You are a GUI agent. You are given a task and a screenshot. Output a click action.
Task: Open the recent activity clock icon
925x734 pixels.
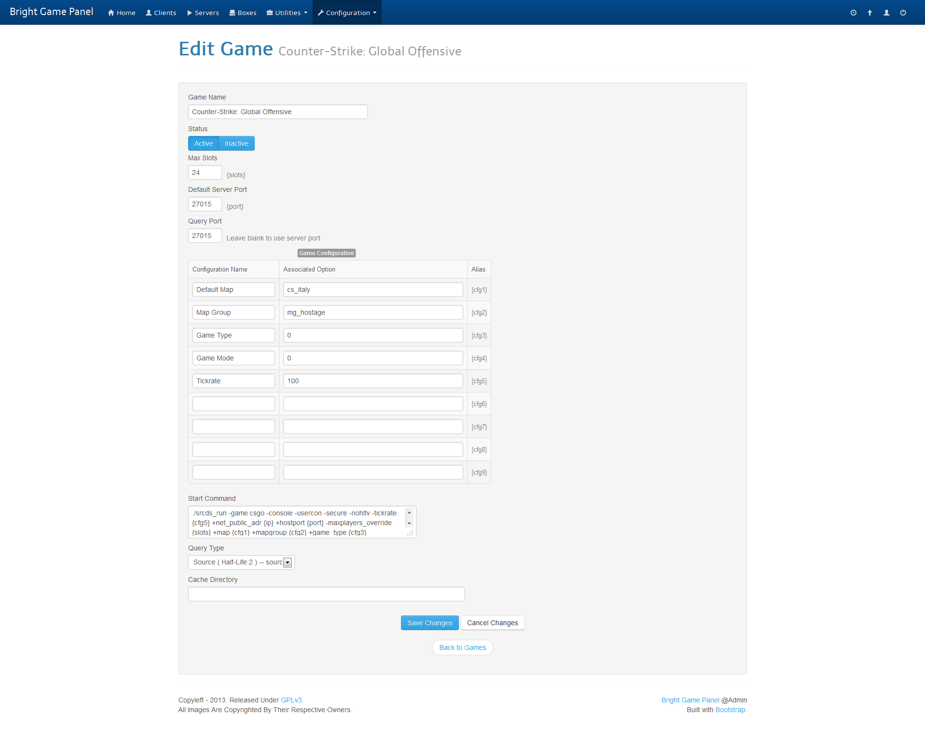[853, 13]
